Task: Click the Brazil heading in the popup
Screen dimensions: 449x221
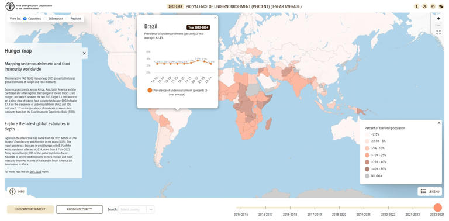Action: 151,26
